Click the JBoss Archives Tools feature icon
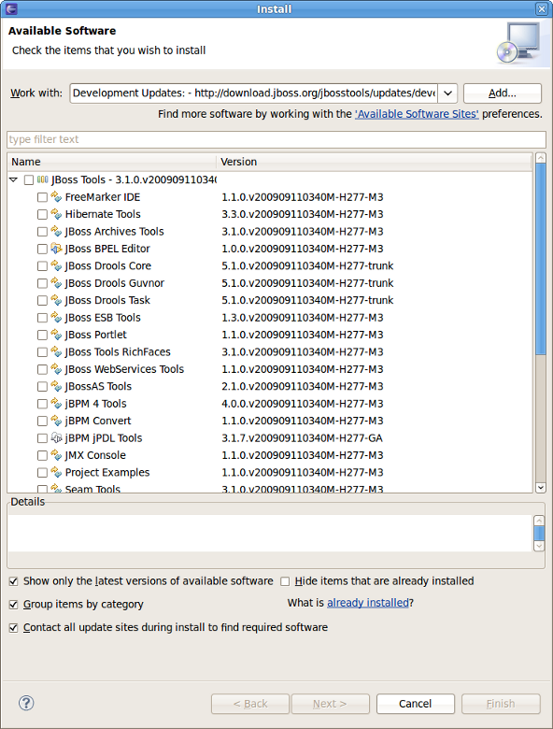The width and height of the screenshot is (553, 729). (56, 231)
